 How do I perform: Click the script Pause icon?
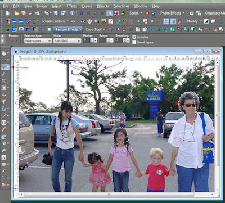88,13
